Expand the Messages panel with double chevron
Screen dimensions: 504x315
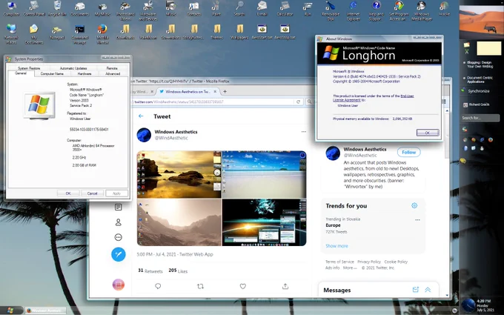(x=428, y=290)
